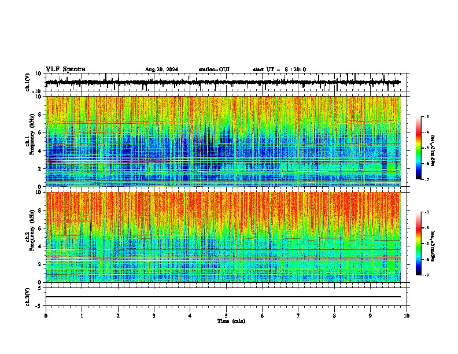The height and width of the screenshot is (354, 458).
Task: Click '-7' tick on ch.1 colorbar
Action: tap(426, 179)
